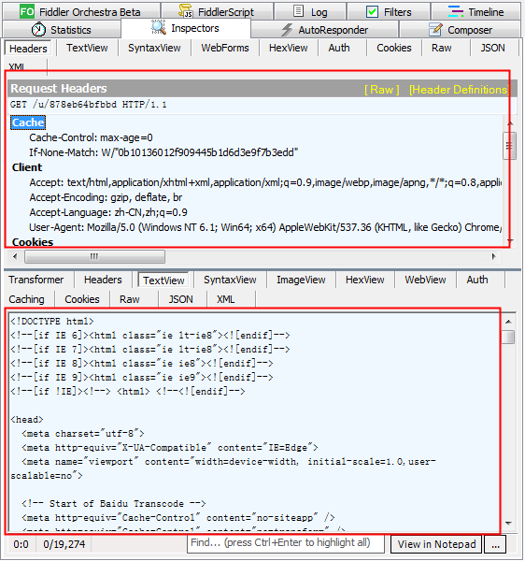Click the Log document icon

298,11
